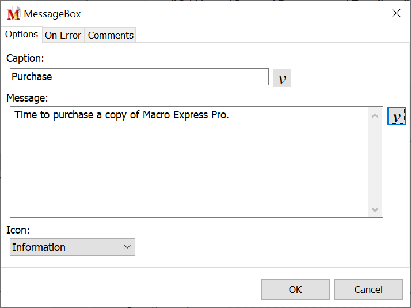Click the Message box vertical scrollbar track
This screenshot has width=411, height=308.
(x=375, y=161)
